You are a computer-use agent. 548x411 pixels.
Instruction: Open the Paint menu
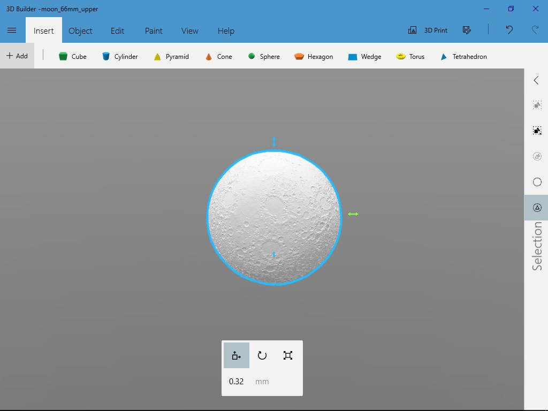pyautogui.click(x=154, y=31)
